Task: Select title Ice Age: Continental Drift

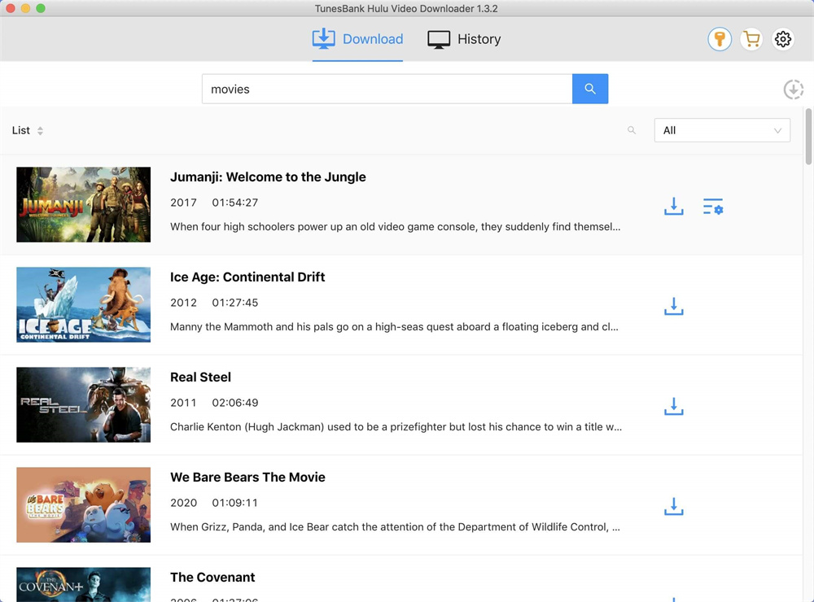Action: click(x=247, y=277)
